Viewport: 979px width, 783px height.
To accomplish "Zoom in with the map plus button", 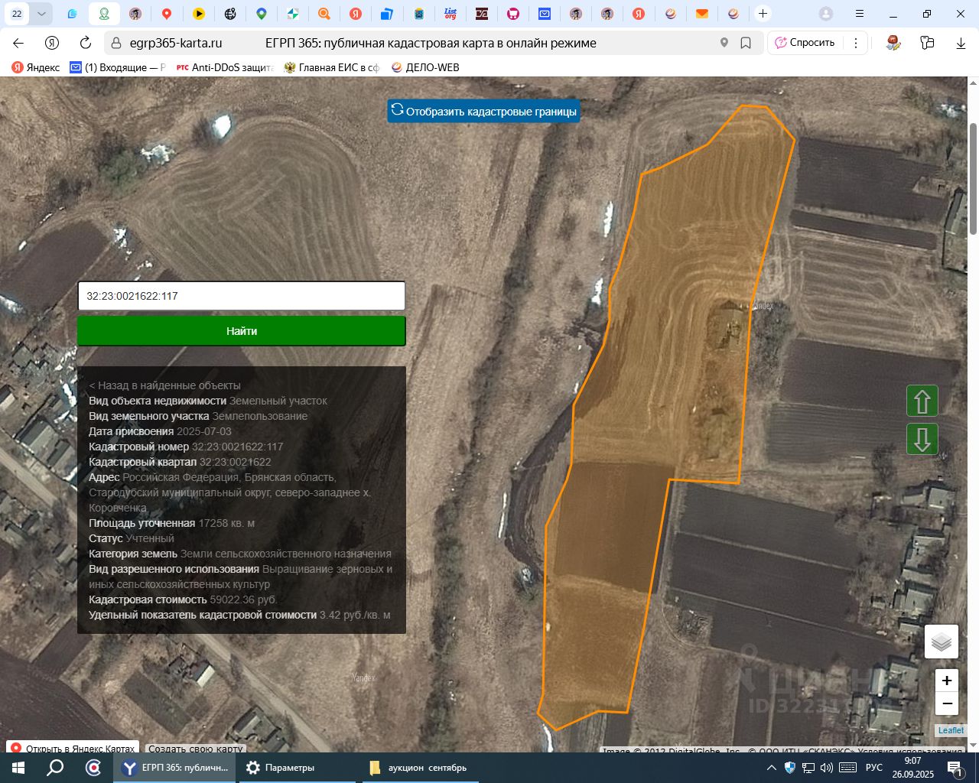I will coord(947,681).
